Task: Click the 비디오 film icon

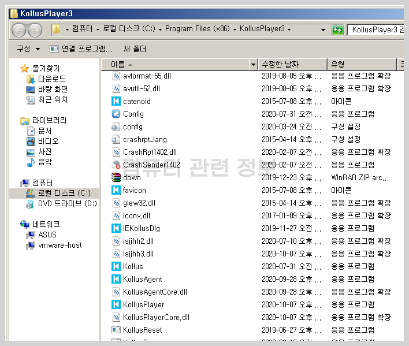Action: pyautogui.click(x=31, y=142)
